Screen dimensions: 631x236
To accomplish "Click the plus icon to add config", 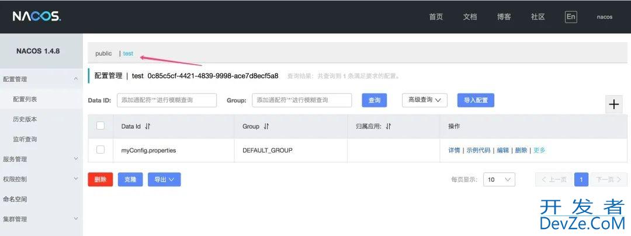I will [613, 105].
